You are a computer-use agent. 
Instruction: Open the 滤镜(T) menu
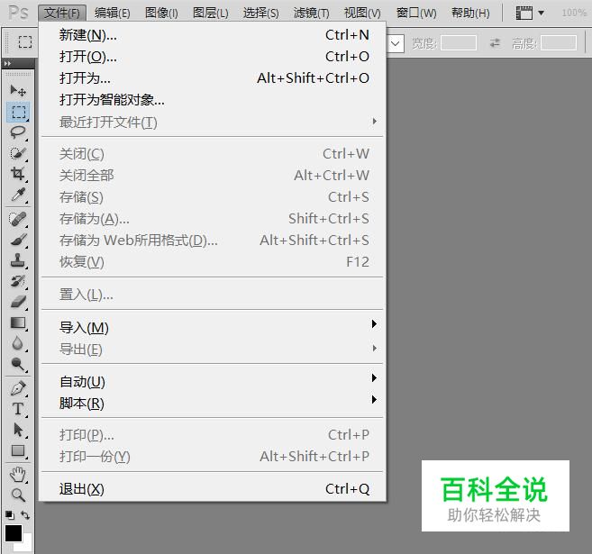coord(312,14)
